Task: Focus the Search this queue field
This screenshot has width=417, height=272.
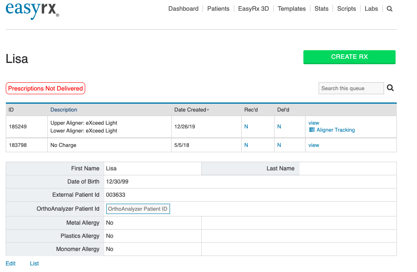Action: tap(351, 88)
